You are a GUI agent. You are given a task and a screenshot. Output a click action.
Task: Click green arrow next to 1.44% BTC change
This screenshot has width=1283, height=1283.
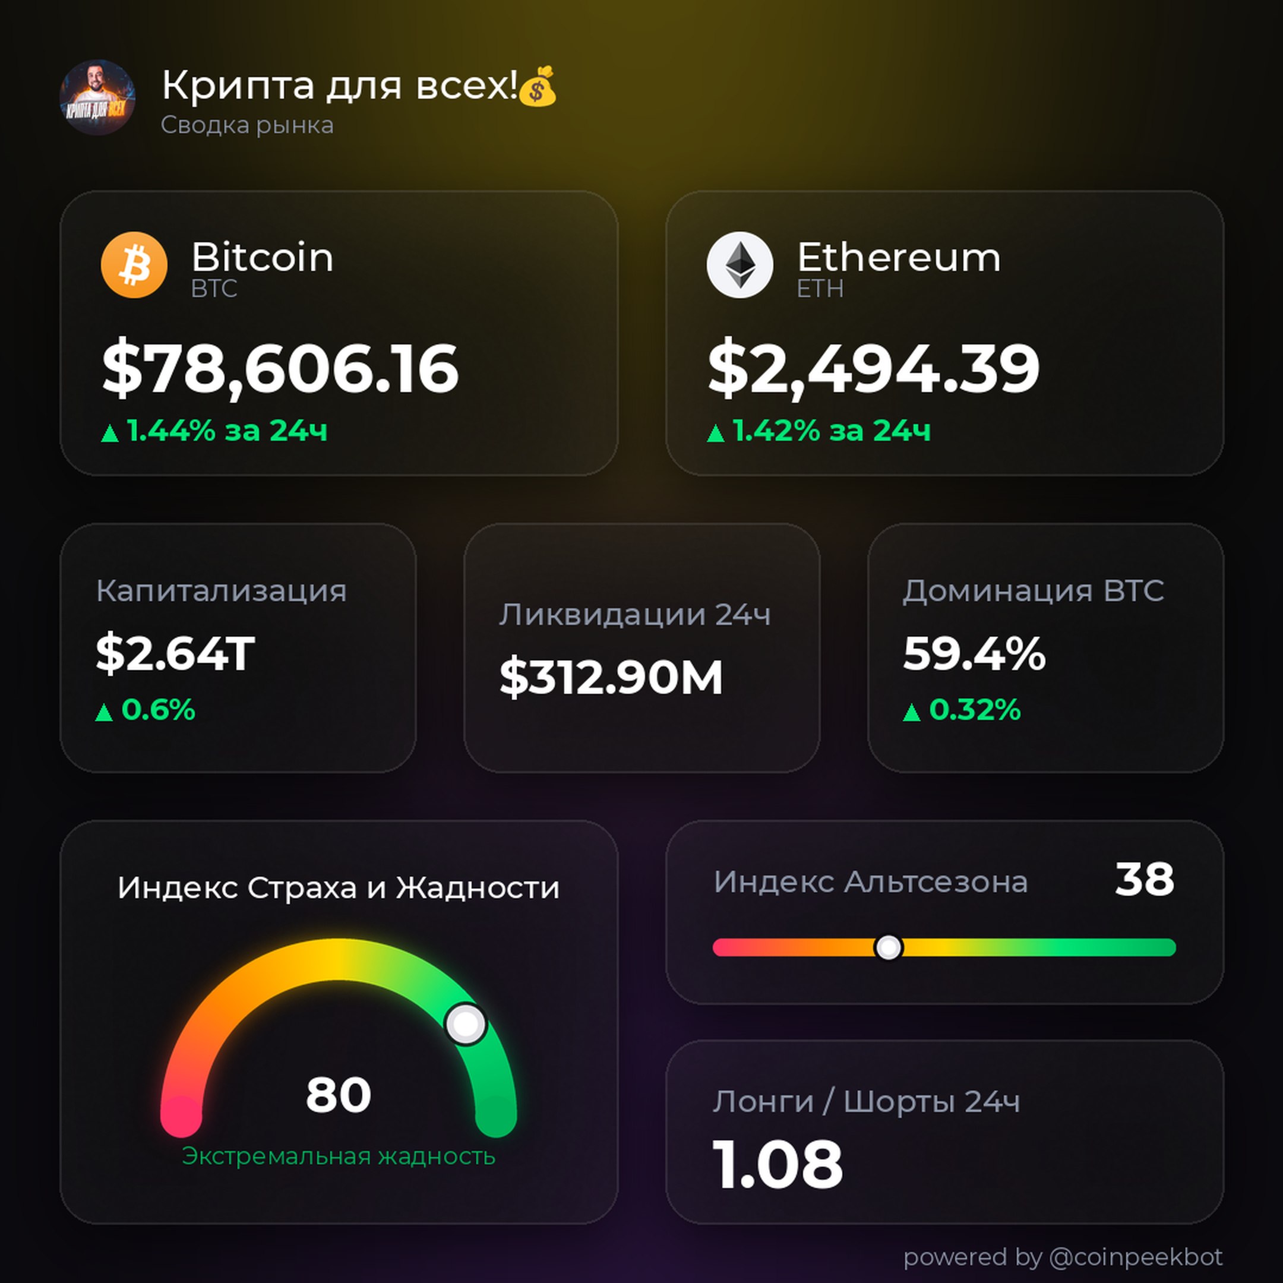pos(109,434)
